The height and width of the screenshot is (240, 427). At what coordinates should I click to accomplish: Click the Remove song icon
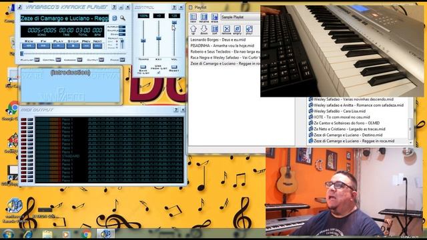point(226,30)
